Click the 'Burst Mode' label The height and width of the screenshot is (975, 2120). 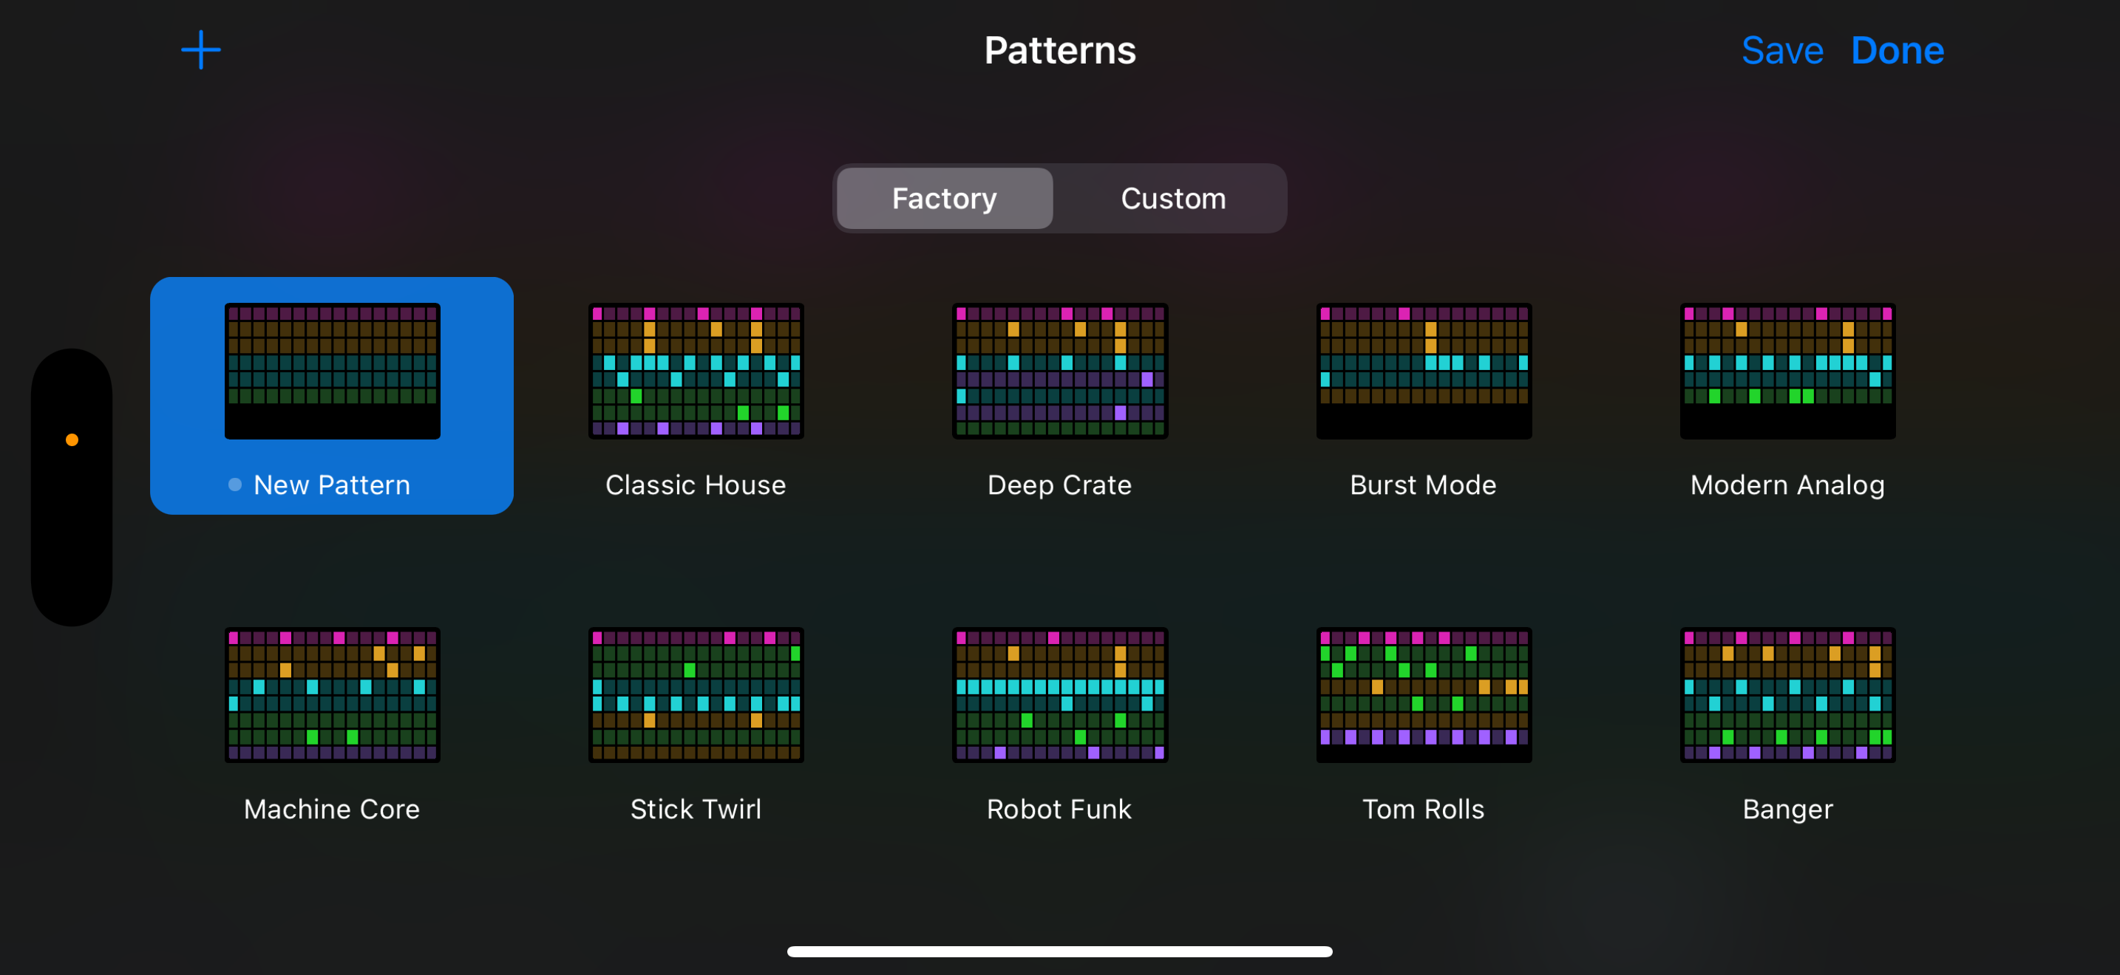pos(1423,485)
